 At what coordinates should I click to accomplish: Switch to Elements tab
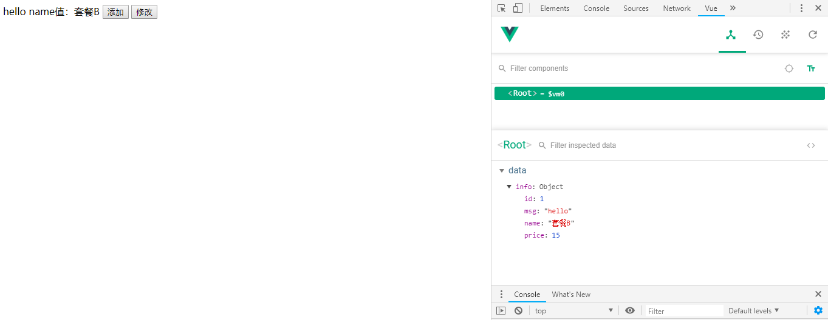[555, 8]
